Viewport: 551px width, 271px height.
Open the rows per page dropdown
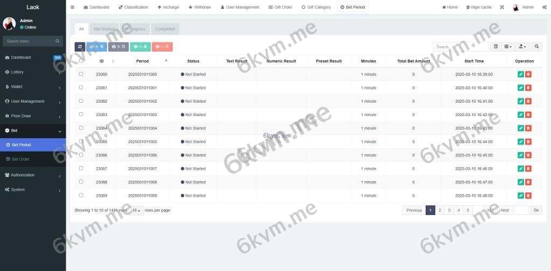click(137, 210)
